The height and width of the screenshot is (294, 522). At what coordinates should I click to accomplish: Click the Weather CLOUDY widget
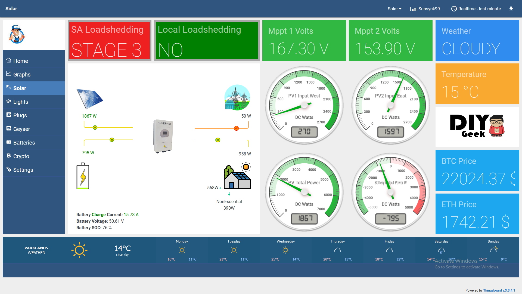[477, 40]
